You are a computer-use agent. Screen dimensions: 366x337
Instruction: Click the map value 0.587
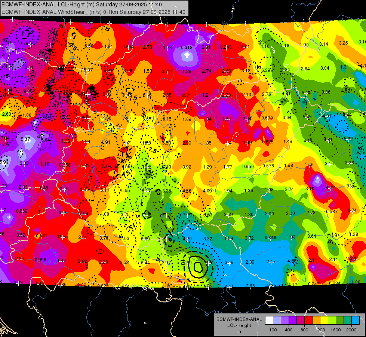(332, 212)
